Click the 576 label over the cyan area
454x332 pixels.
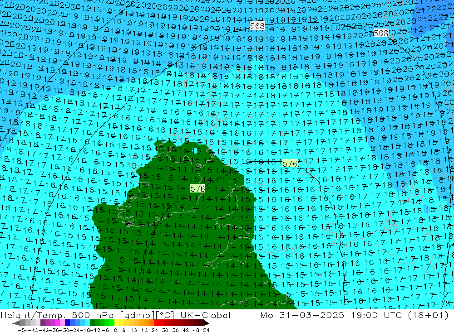[290, 164]
